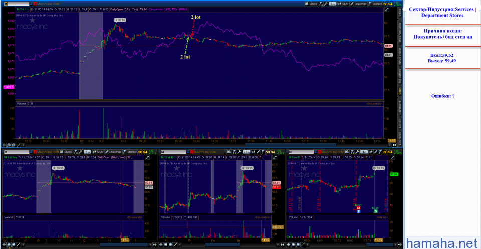The width and height of the screenshot is (481, 249).
Task: Collapse the 5m chart header with Z icon
Action: point(147,157)
